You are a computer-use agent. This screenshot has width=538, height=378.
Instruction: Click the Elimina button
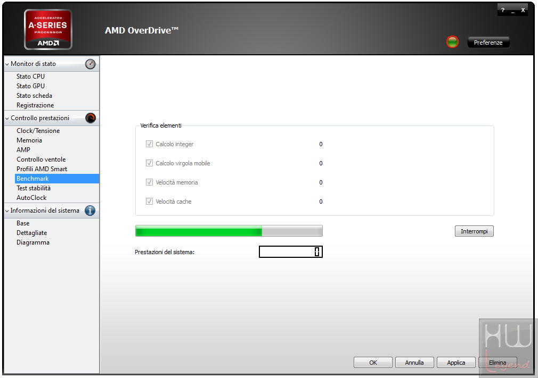498,362
